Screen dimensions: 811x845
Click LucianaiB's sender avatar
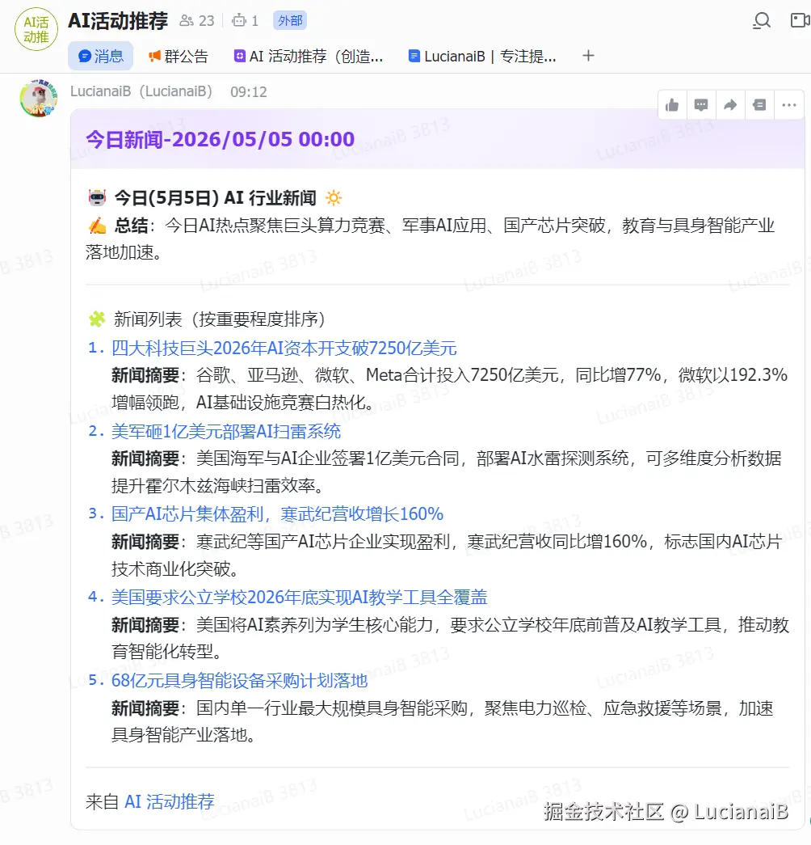[38, 98]
